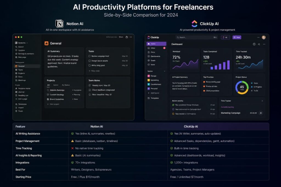Add a New project in Notion Projects
Screen dimensions: 281x187
(x=53, y=104)
